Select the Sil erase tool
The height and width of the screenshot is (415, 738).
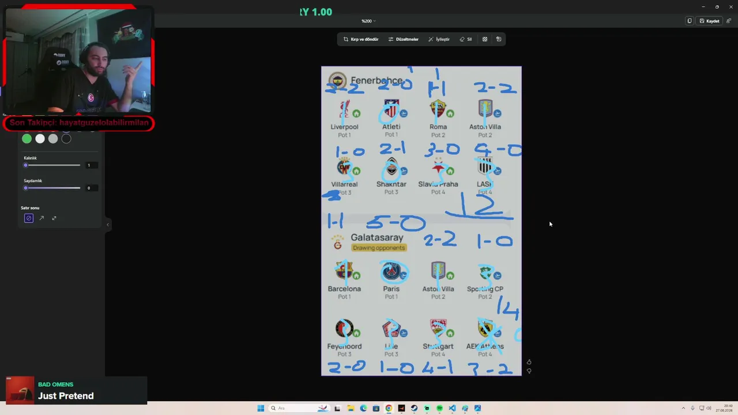(466, 39)
